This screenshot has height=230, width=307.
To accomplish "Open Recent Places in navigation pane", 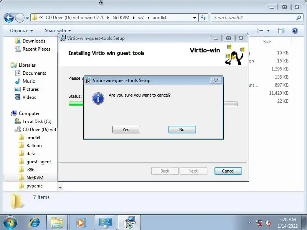I will [x=36, y=49].
